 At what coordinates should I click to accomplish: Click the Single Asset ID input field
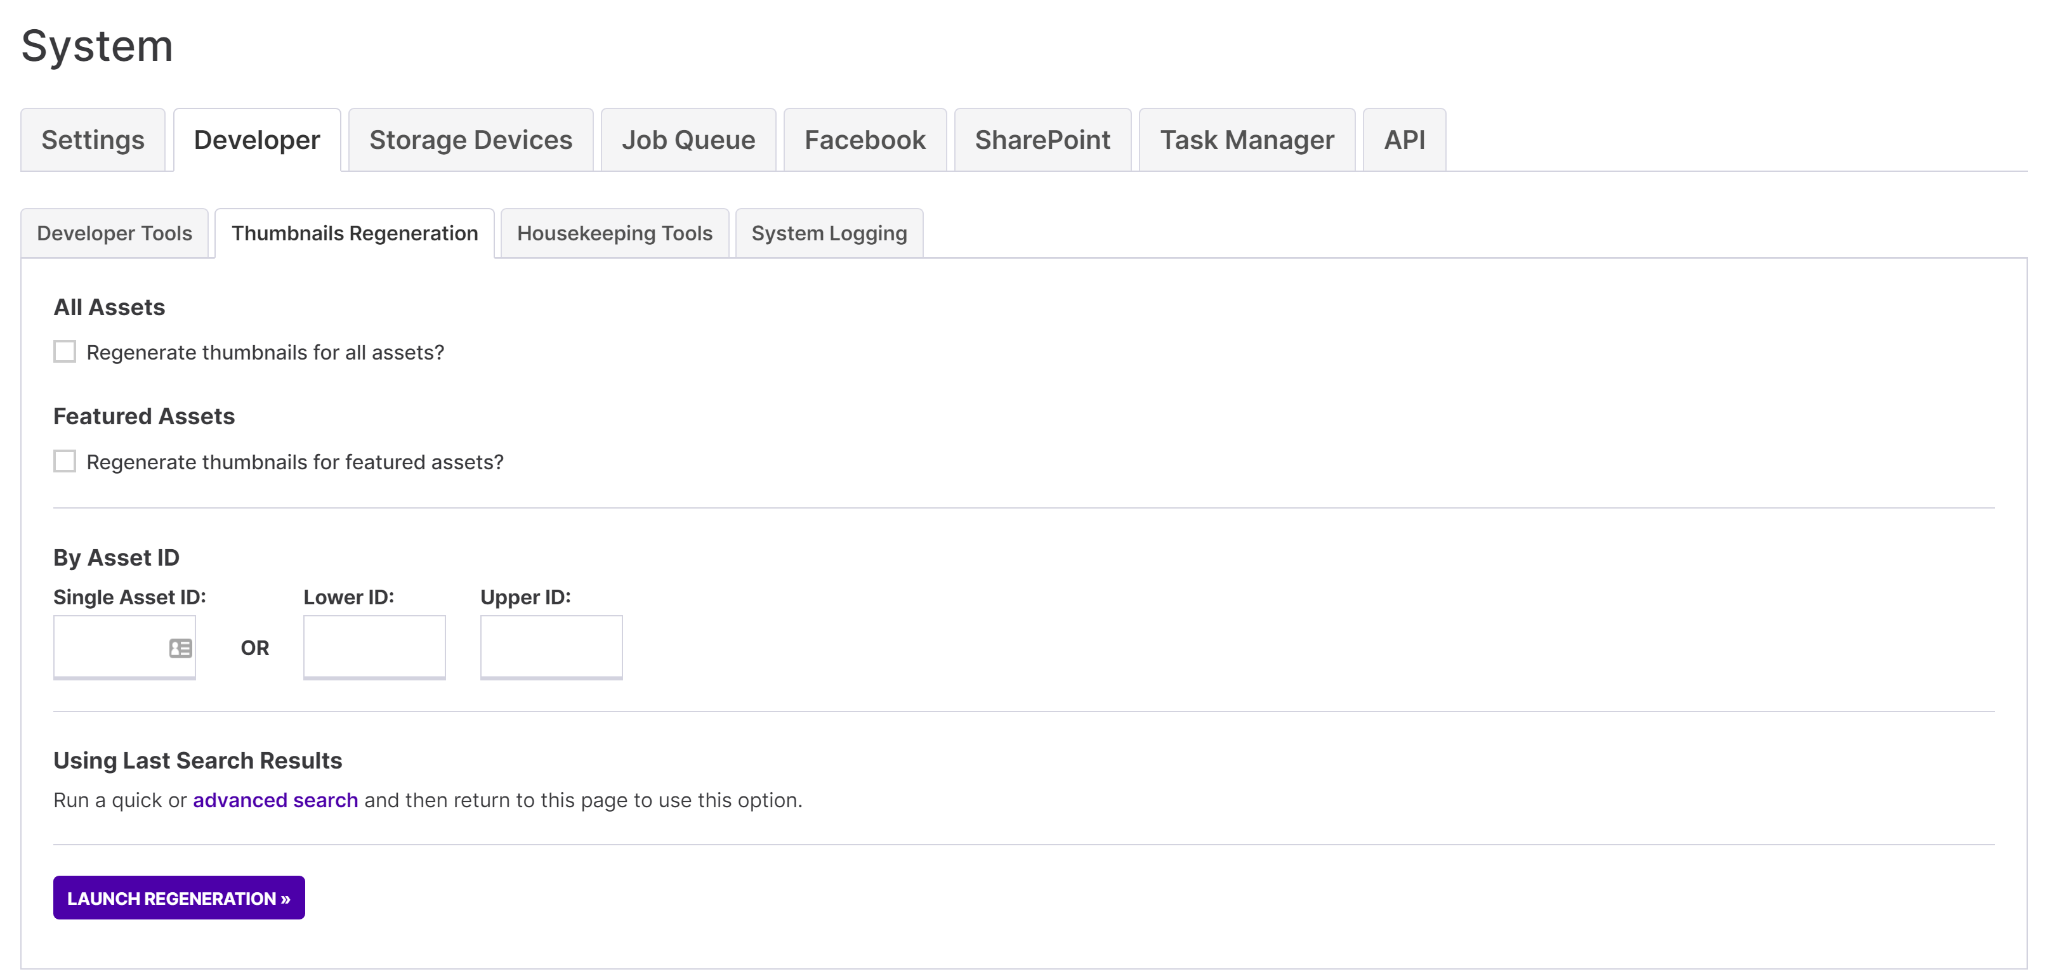pos(124,647)
